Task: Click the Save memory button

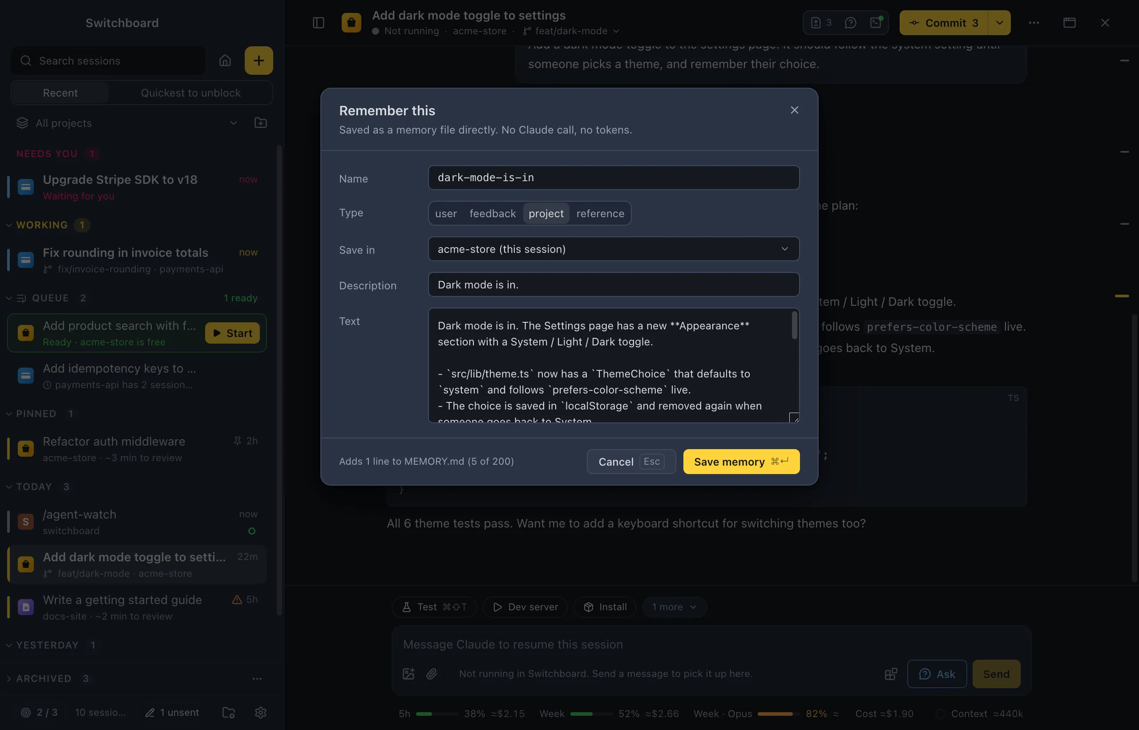Action: (x=741, y=461)
